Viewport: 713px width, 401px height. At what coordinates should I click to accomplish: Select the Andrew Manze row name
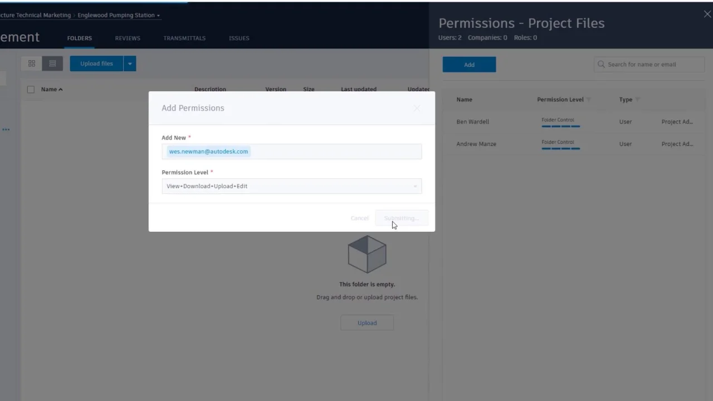(x=476, y=144)
